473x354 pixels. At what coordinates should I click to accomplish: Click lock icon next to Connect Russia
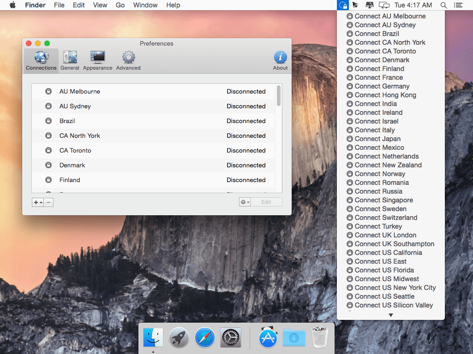[x=350, y=191]
